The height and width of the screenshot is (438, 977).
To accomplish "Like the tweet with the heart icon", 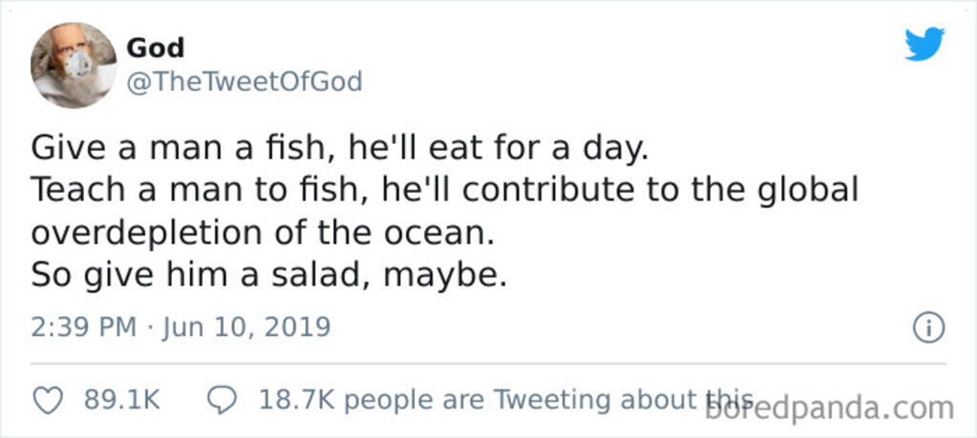I will point(48,401).
